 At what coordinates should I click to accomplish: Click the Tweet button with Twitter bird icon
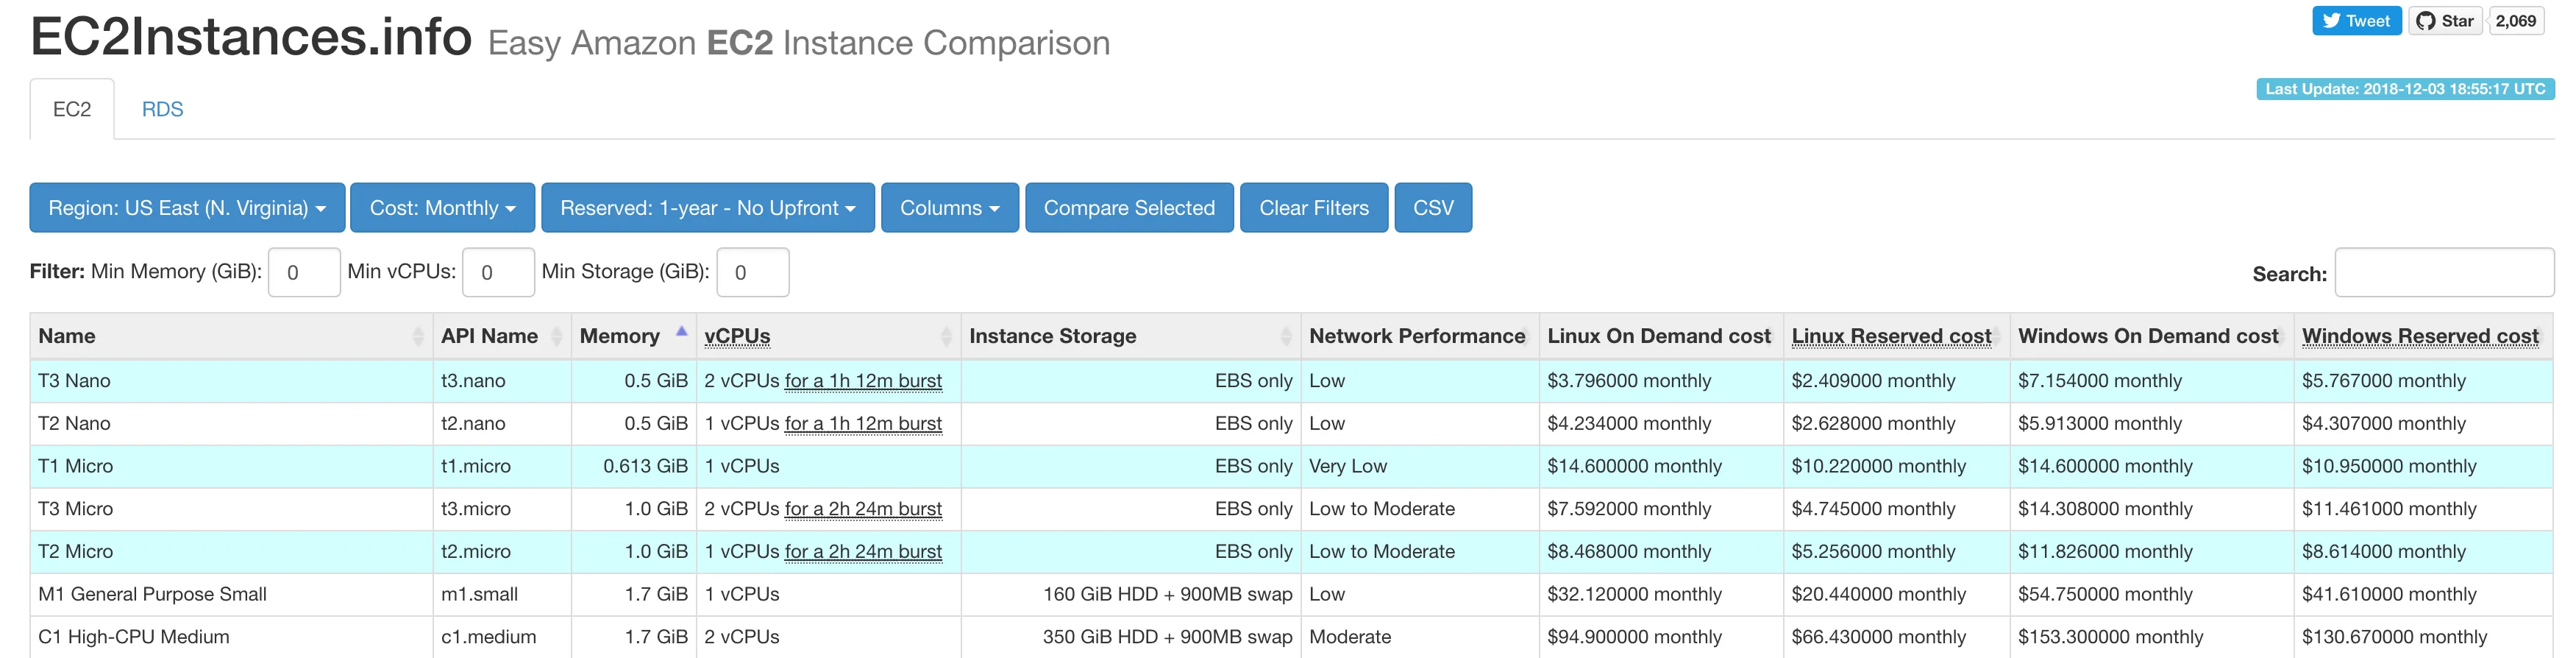pyautogui.click(x=2355, y=21)
